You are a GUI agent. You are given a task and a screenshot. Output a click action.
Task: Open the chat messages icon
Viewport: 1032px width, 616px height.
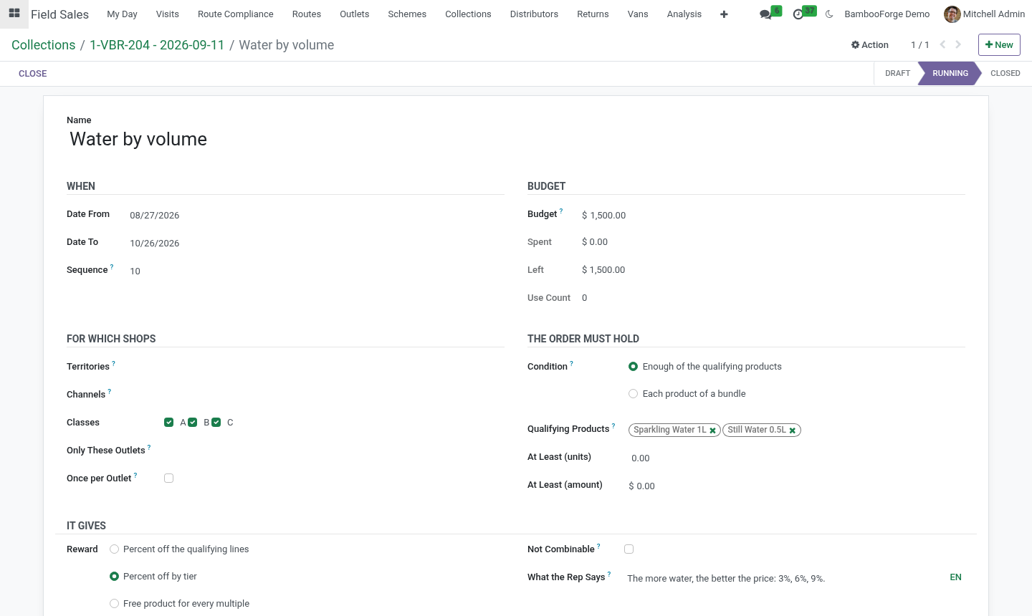[765, 14]
